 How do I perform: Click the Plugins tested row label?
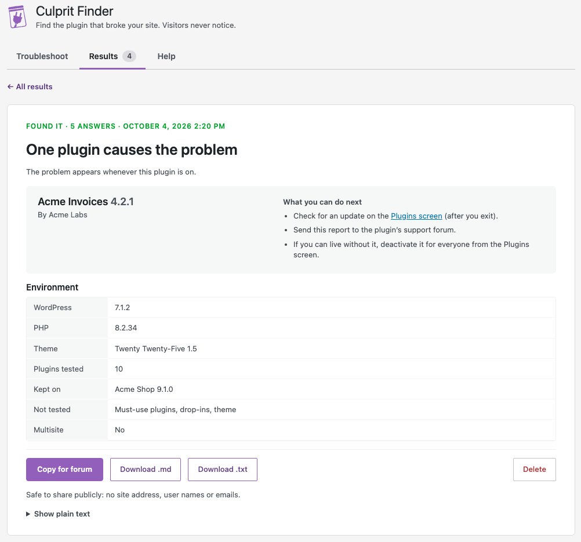(x=59, y=369)
